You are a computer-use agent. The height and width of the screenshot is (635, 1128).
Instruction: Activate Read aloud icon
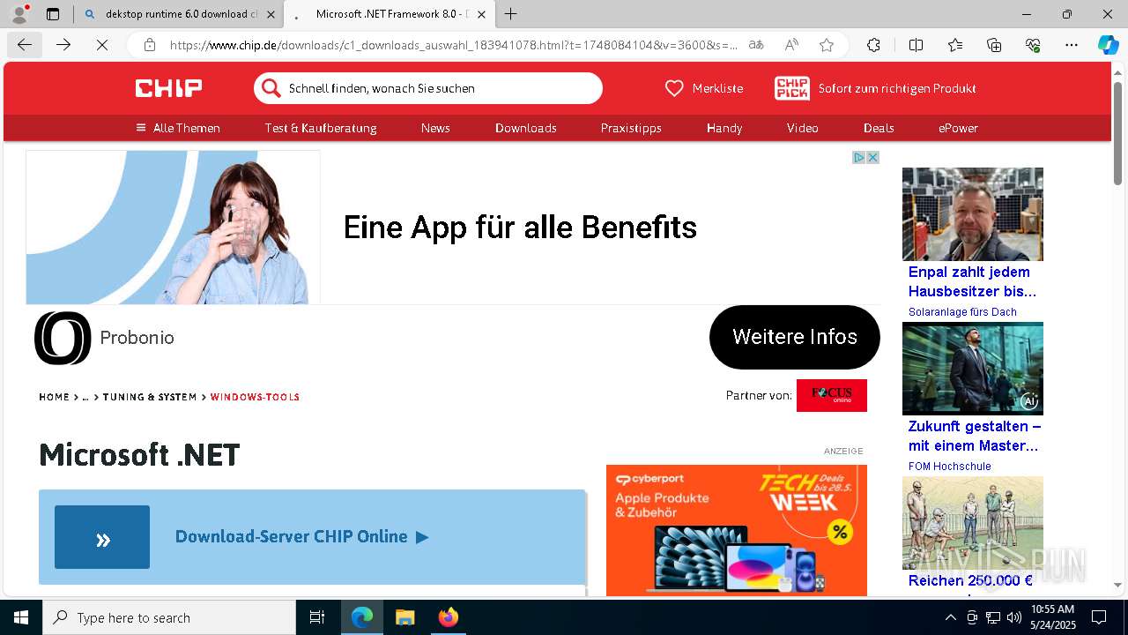tap(791, 45)
